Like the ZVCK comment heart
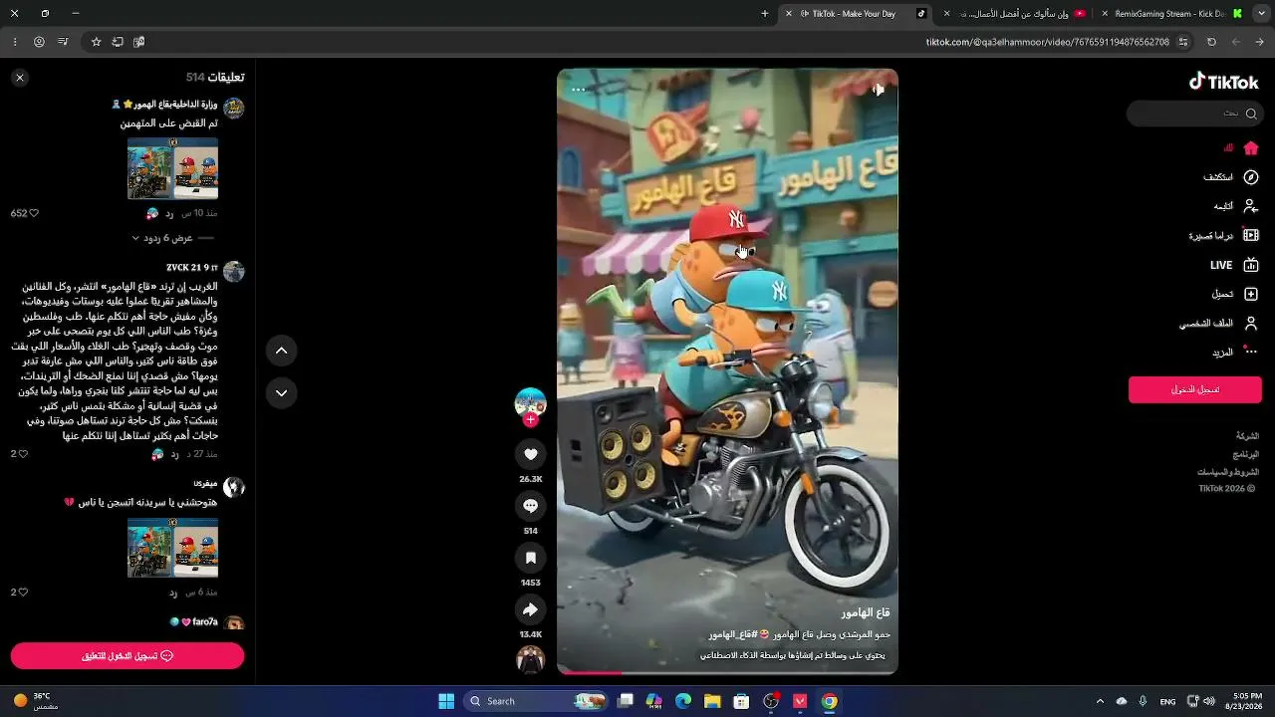Screen dimensions: 1275x717 tap(23, 454)
